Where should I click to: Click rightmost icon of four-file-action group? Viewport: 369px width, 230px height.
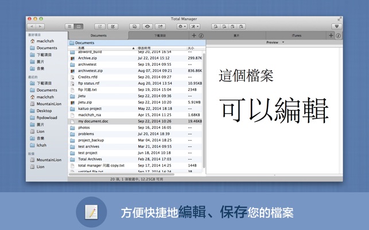[x=241, y=26]
